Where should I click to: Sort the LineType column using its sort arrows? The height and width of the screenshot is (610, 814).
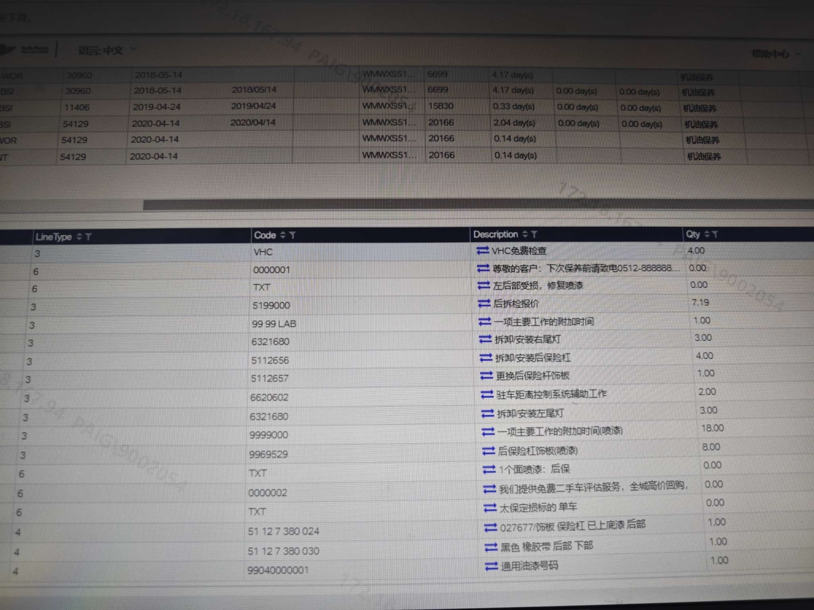click(79, 237)
